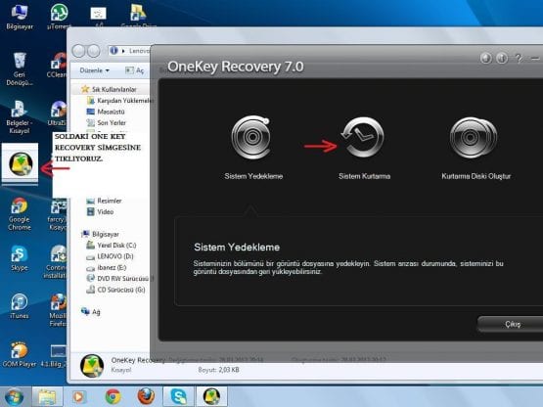The image size is (543, 407).
Task: Launch Skype from the desktop icon
Action: [20, 258]
